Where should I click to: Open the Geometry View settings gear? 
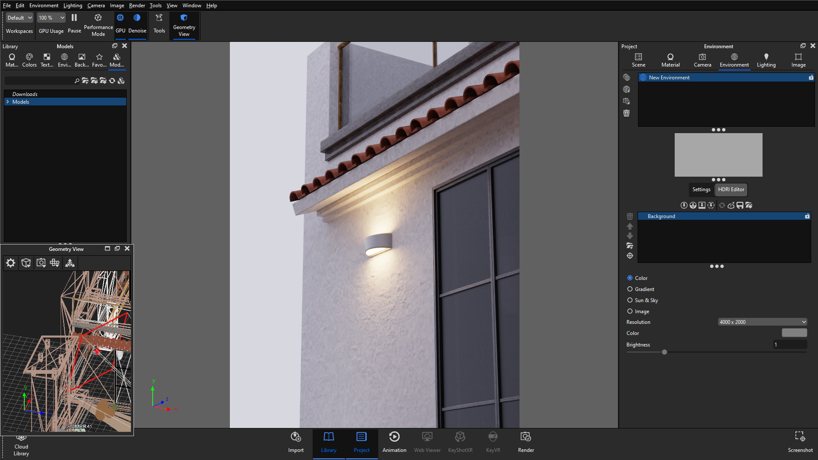pos(10,263)
